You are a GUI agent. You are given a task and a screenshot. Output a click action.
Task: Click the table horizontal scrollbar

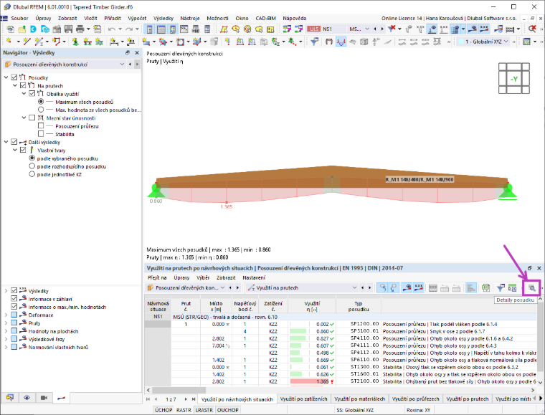(x=342, y=391)
